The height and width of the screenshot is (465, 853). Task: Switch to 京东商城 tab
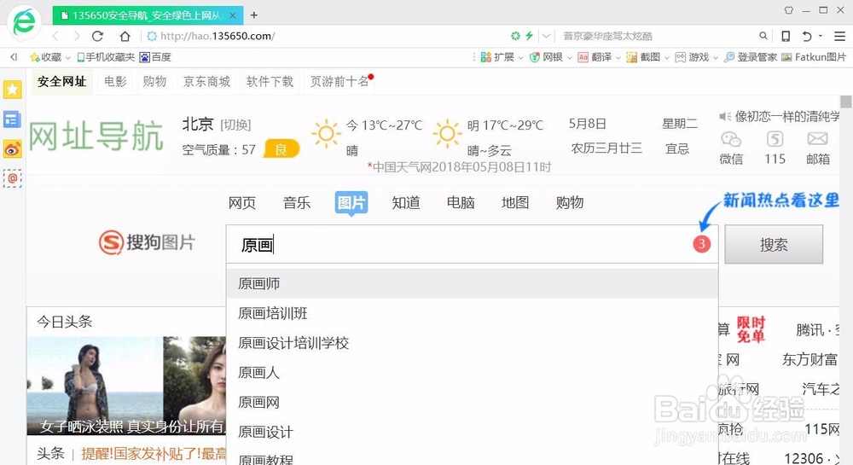point(206,82)
